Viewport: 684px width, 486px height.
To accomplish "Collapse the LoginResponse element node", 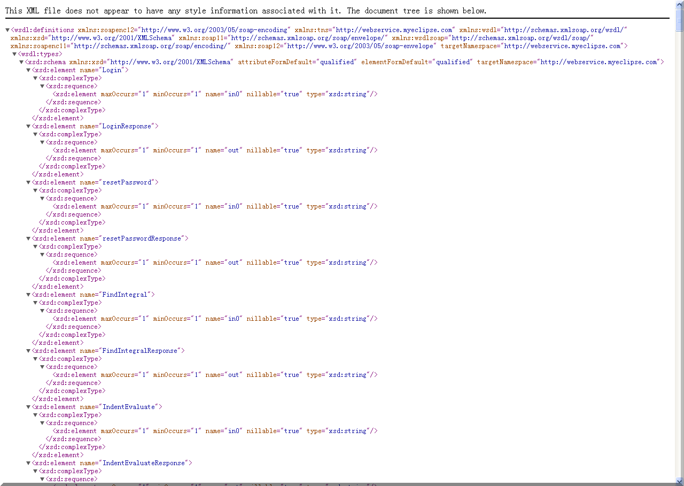I will (x=28, y=127).
